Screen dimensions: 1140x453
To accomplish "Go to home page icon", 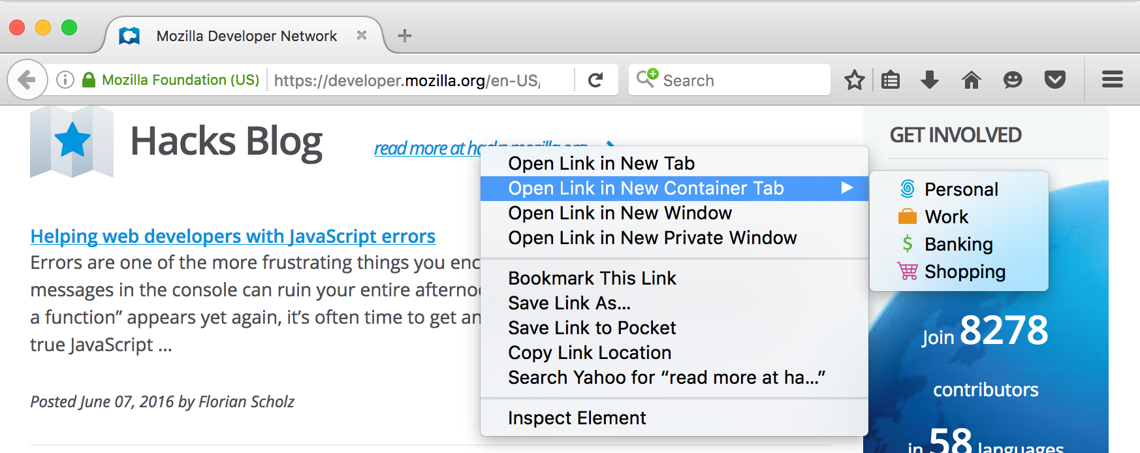I will [x=972, y=80].
